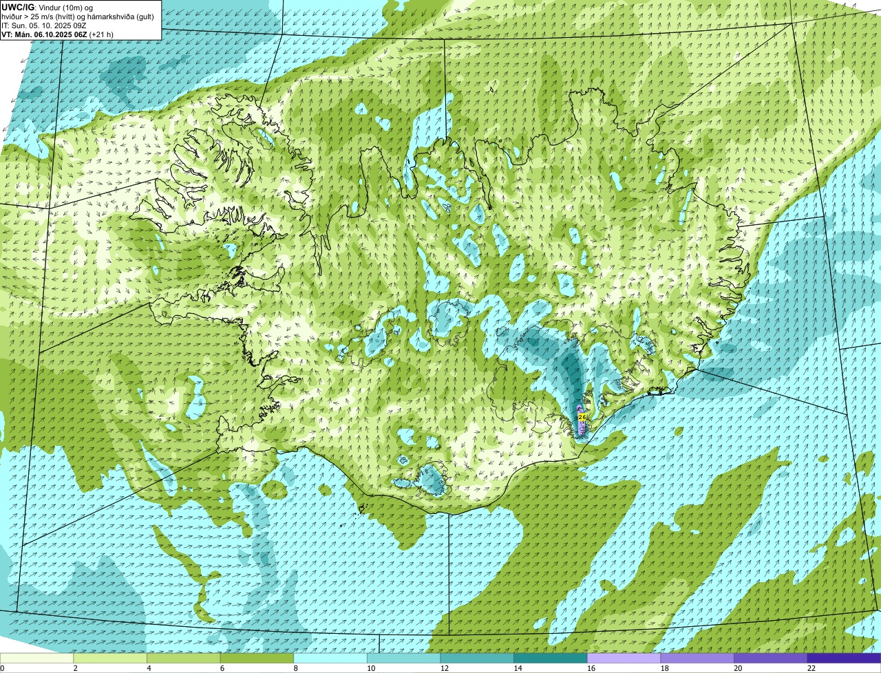Click the '8' scale tick label
The image size is (881, 673).
[295, 668]
